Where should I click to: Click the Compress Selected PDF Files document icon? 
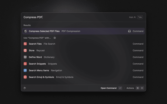25,31
